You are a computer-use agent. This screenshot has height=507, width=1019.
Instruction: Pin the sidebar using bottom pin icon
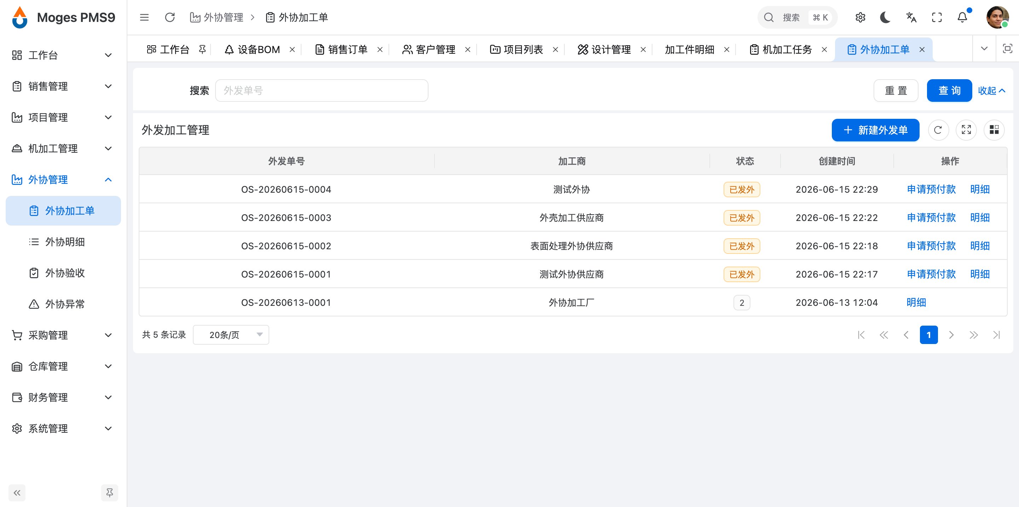[110, 493]
